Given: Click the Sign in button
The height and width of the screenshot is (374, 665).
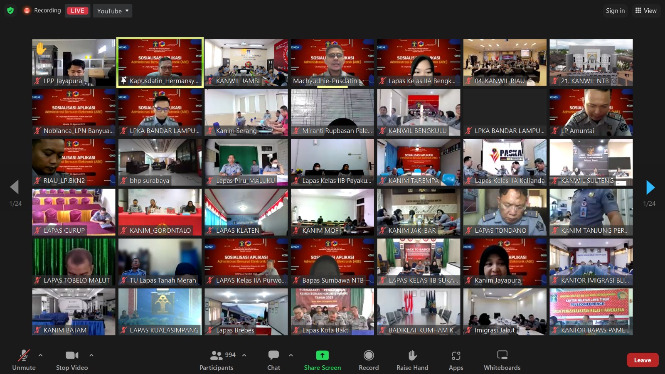Looking at the screenshot, I should pyautogui.click(x=615, y=11).
